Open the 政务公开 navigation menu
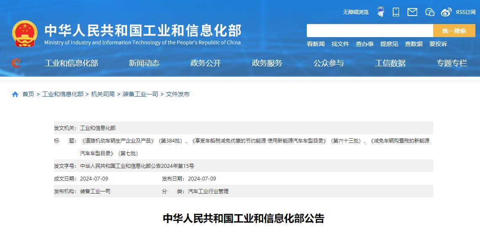 206,63
